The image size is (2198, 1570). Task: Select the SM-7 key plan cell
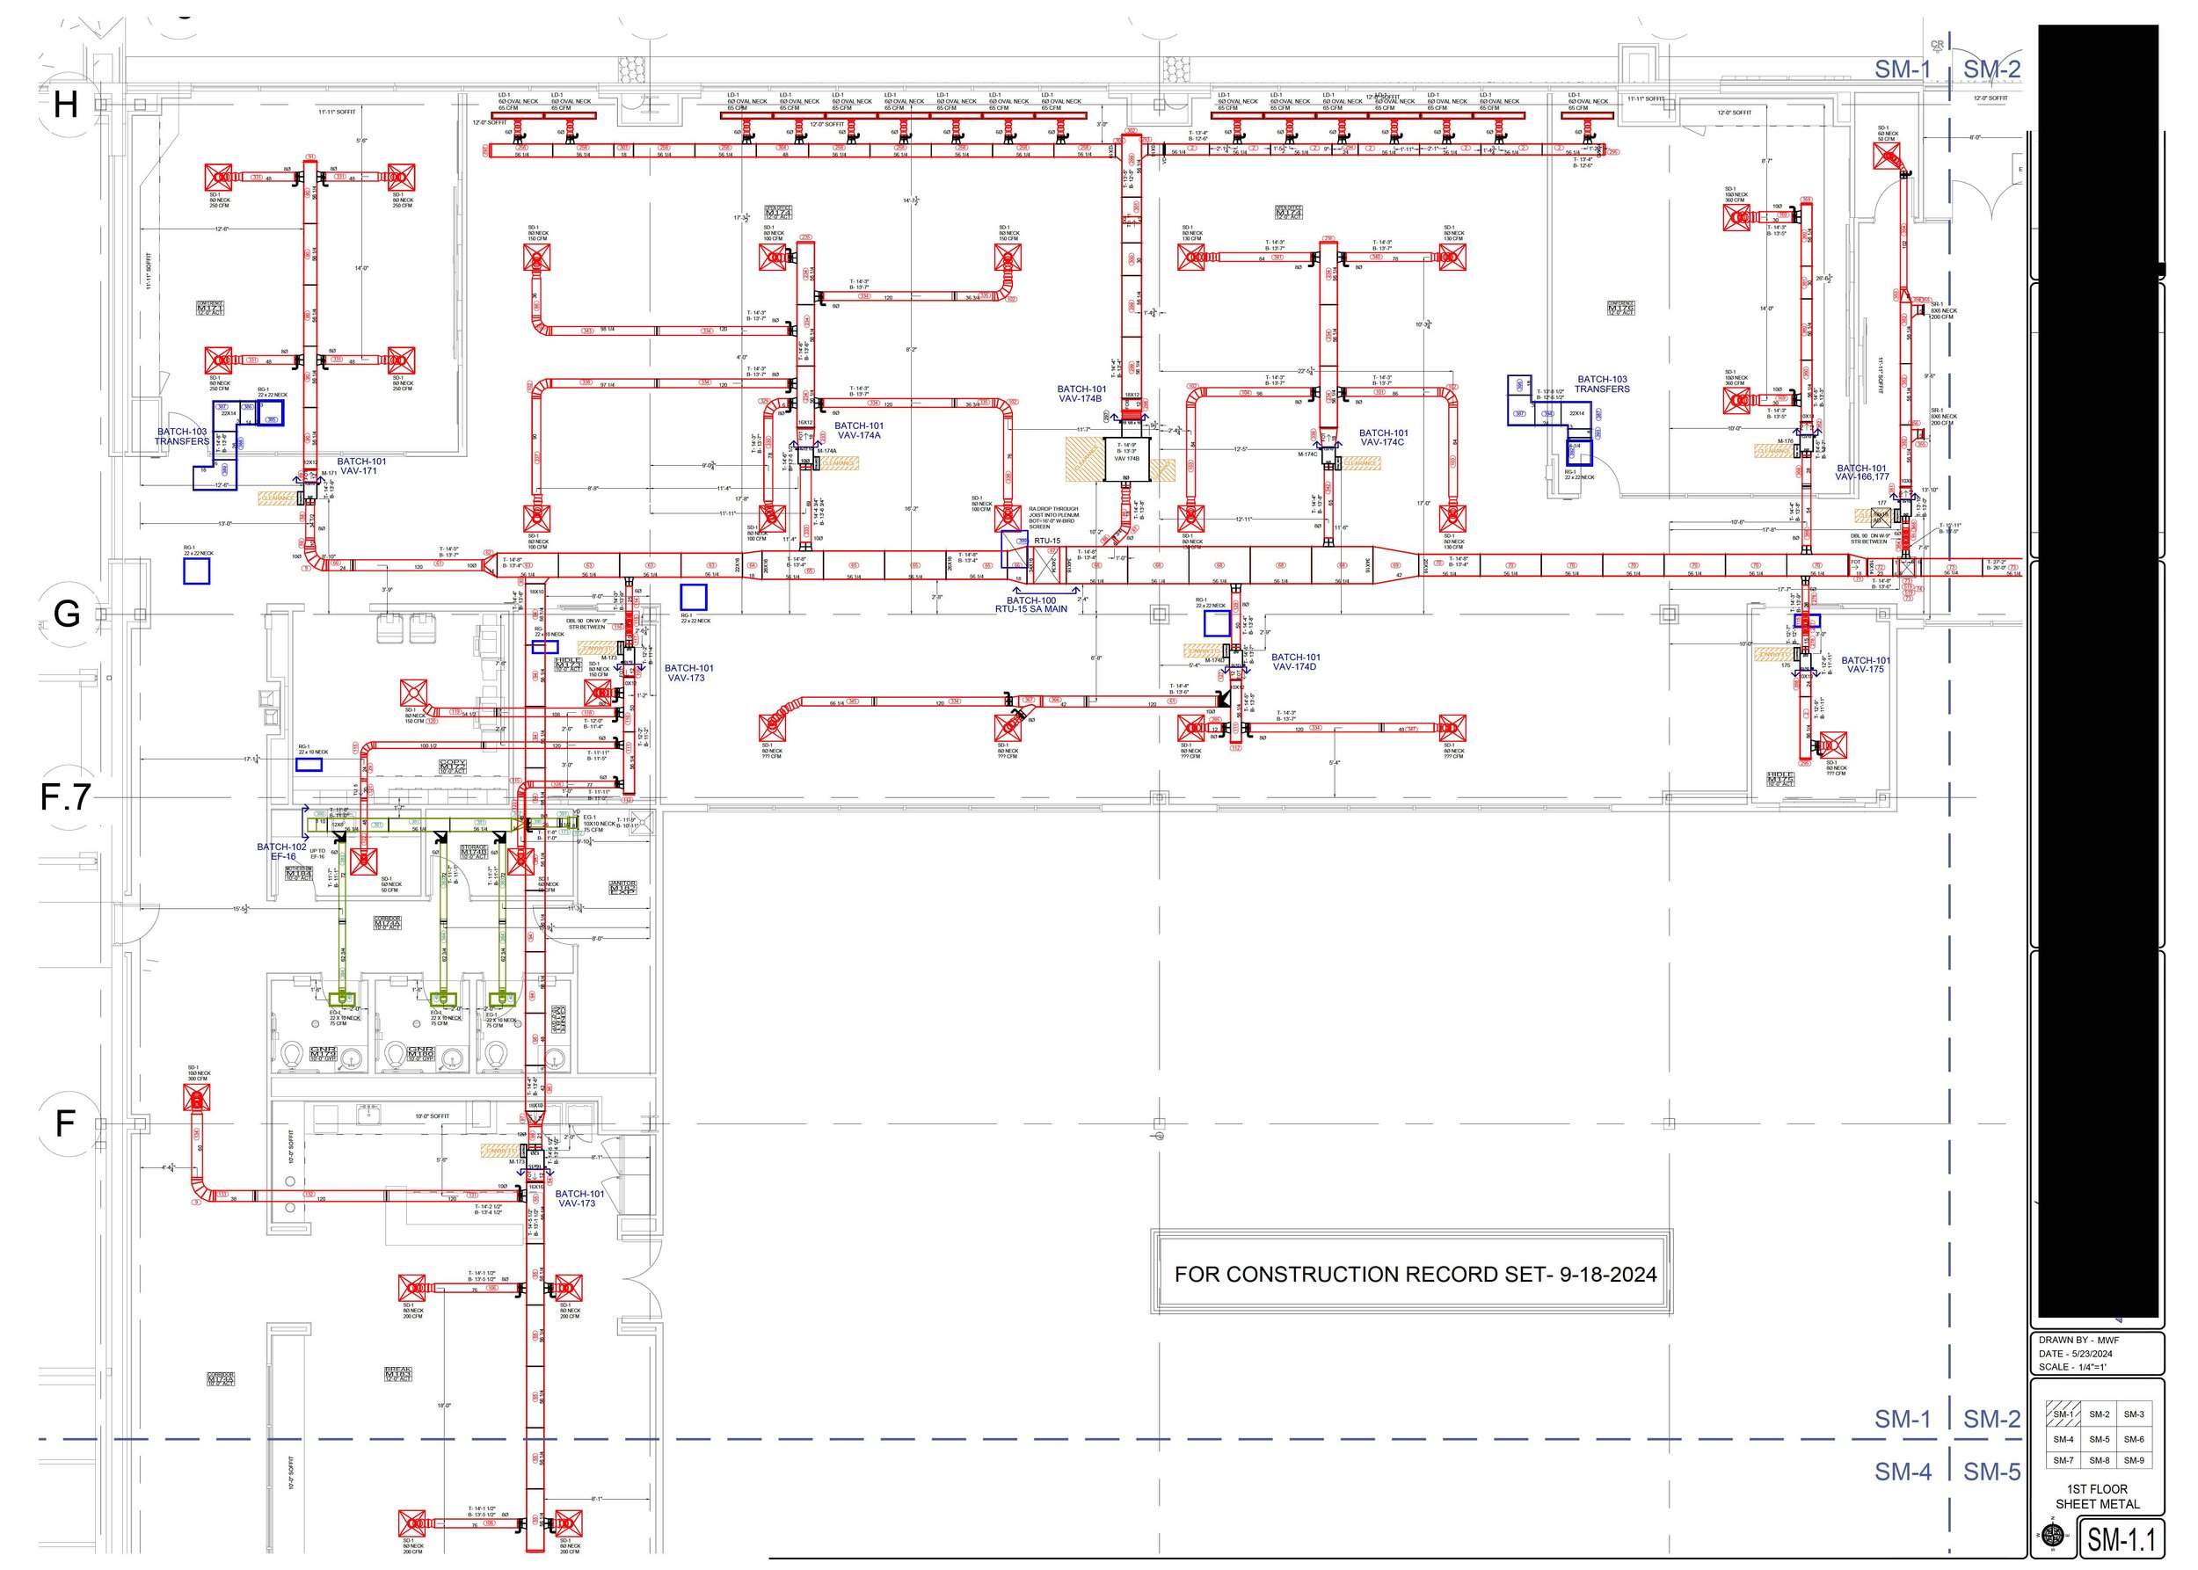[2063, 1461]
